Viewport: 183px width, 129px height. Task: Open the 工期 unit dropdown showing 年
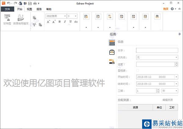tap(170, 91)
